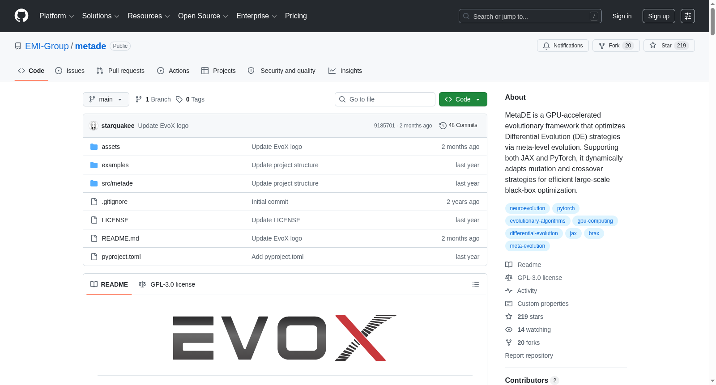Screen dimensions: 716x385
Task: Expand the Open Source menu
Action: pos(203,16)
